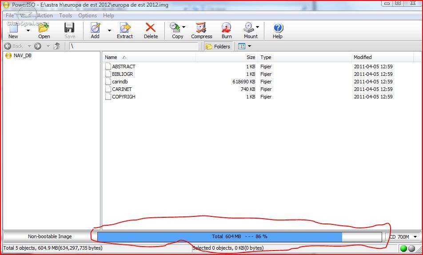
Task: Open the Action menu
Action: coord(45,16)
